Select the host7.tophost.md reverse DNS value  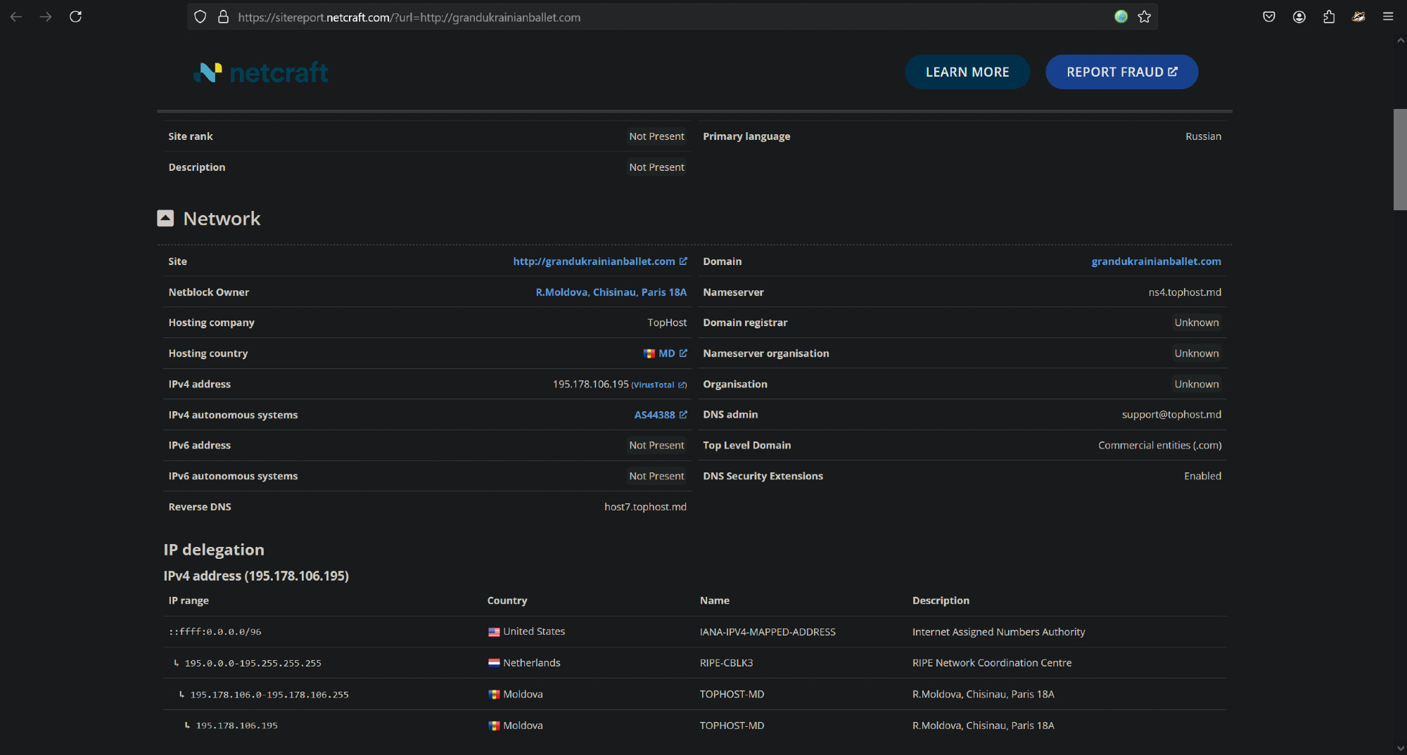tap(645, 507)
